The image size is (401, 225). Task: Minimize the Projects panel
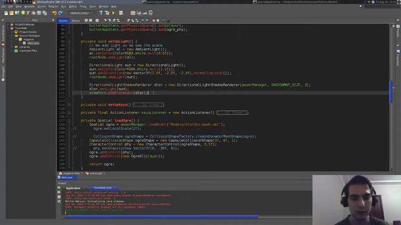pyautogui.click(x=53, y=20)
